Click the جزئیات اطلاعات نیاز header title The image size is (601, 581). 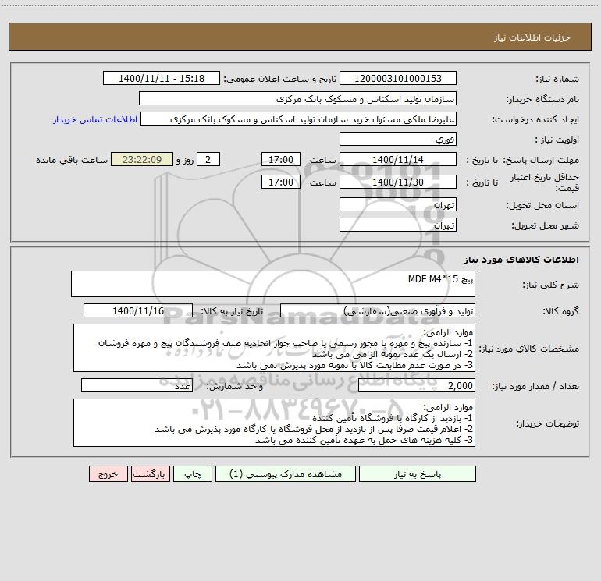pos(532,37)
